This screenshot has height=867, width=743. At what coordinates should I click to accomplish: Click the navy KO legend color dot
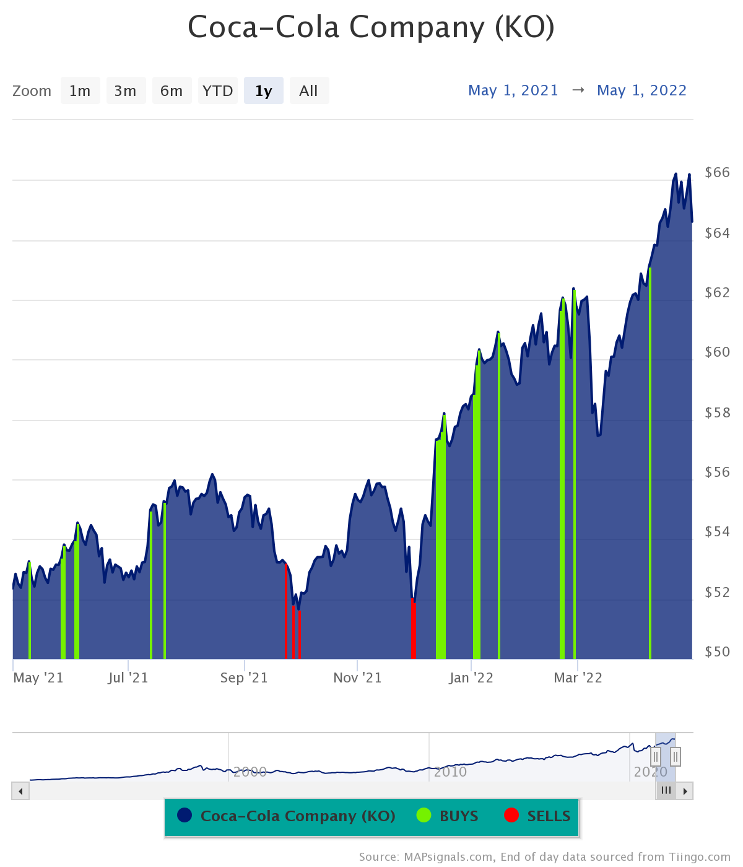[x=185, y=815]
